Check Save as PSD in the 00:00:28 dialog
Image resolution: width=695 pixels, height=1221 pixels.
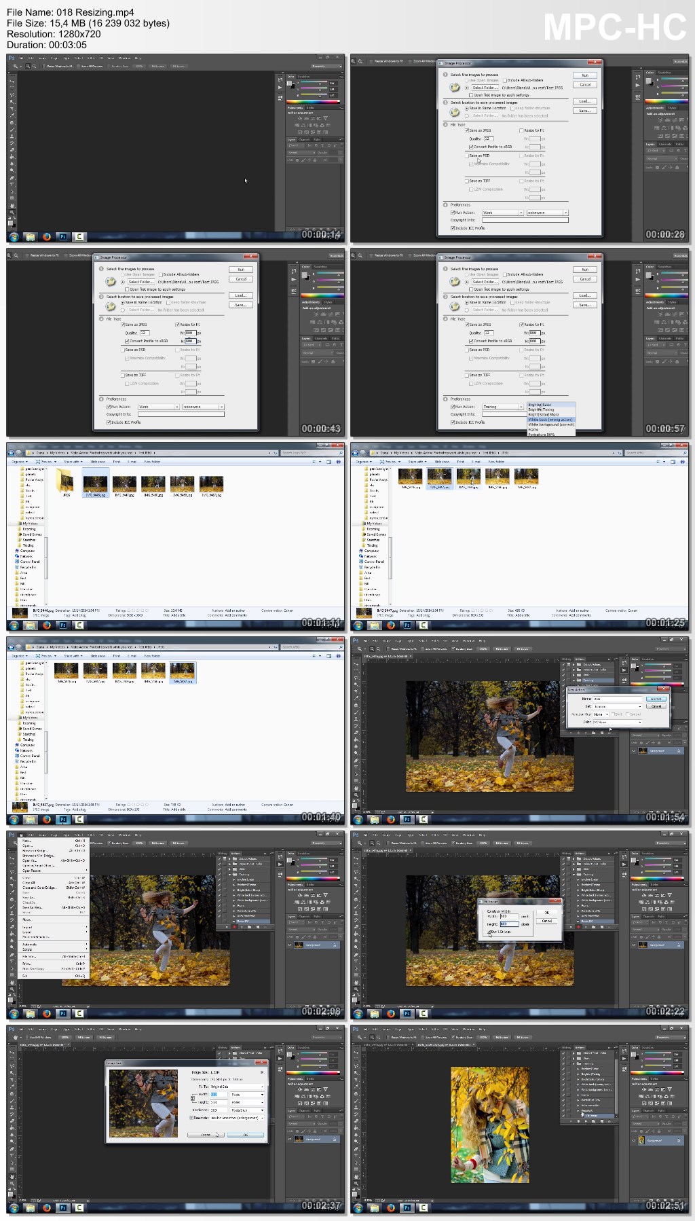tap(466, 156)
